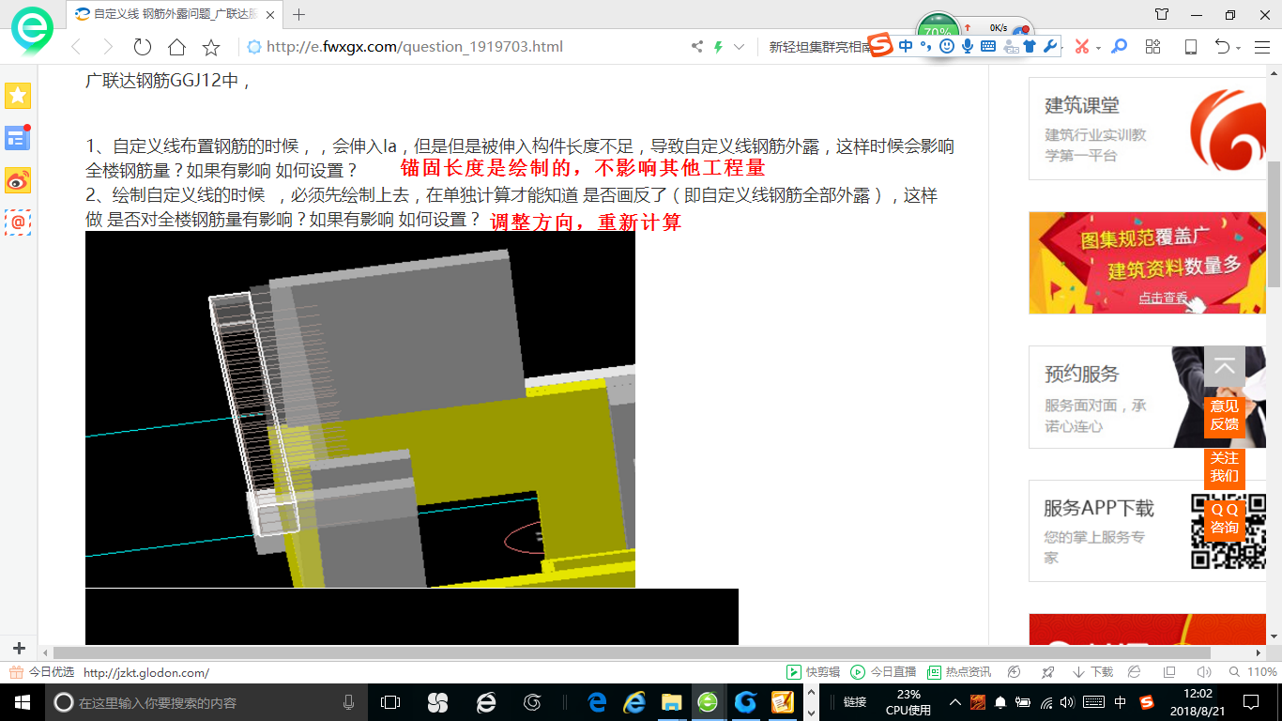Screen dimensions: 1282x721
Task: Open the browser home page
Action: (176, 47)
